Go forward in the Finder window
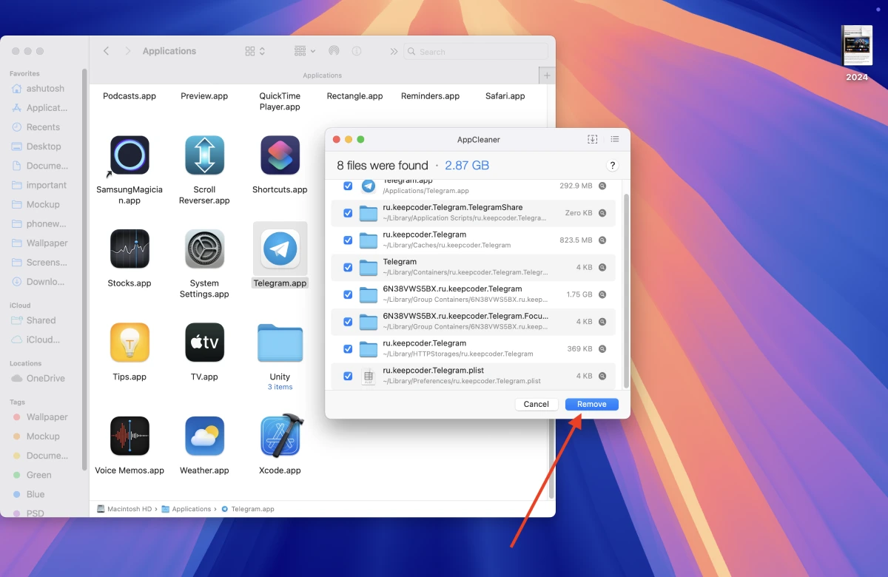888x577 pixels. coord(127,51)
